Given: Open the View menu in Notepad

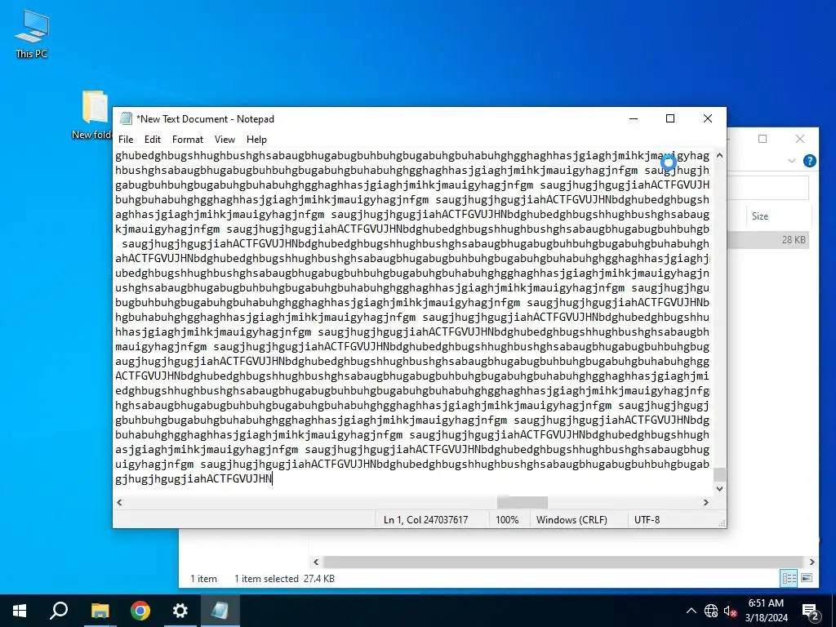Looking at the screenshot, I should coord(225,139).
